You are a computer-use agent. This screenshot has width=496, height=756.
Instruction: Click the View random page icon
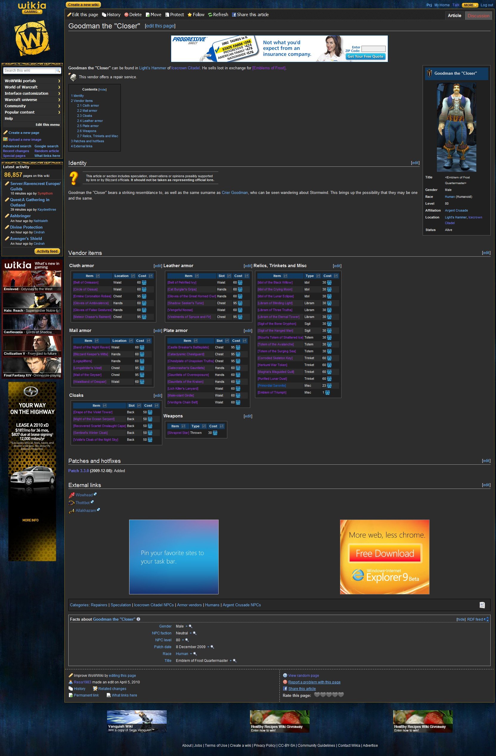285,675
